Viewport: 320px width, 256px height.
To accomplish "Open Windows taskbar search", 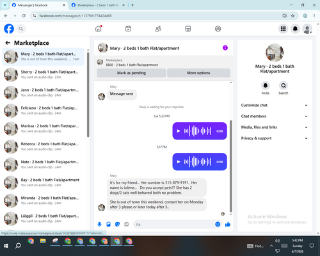I will pyautogui.click(x=18, y=246).
